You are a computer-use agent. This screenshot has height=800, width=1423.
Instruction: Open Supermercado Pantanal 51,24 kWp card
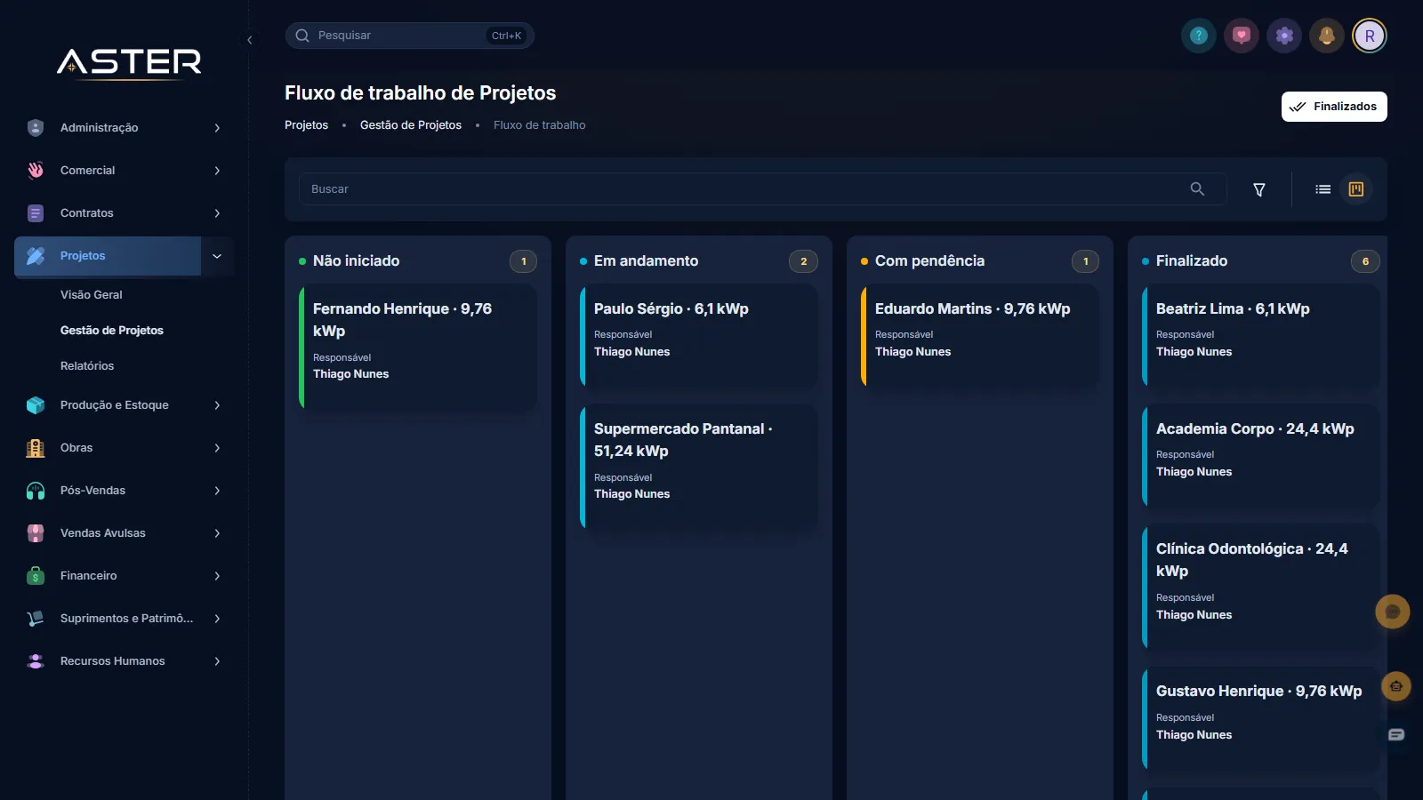(x=699, y=467)
